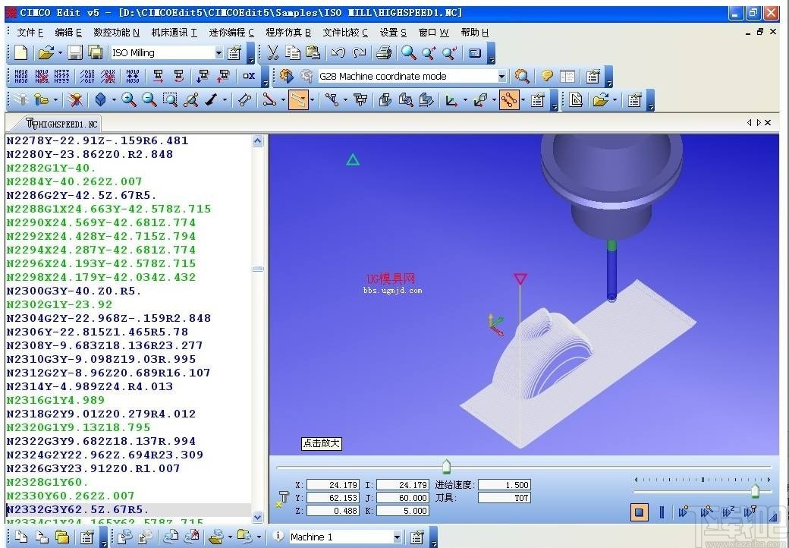This screenshot has height=548, width=789.
Task: Open the 程序仿真 B menu
Action: (288, 33)
